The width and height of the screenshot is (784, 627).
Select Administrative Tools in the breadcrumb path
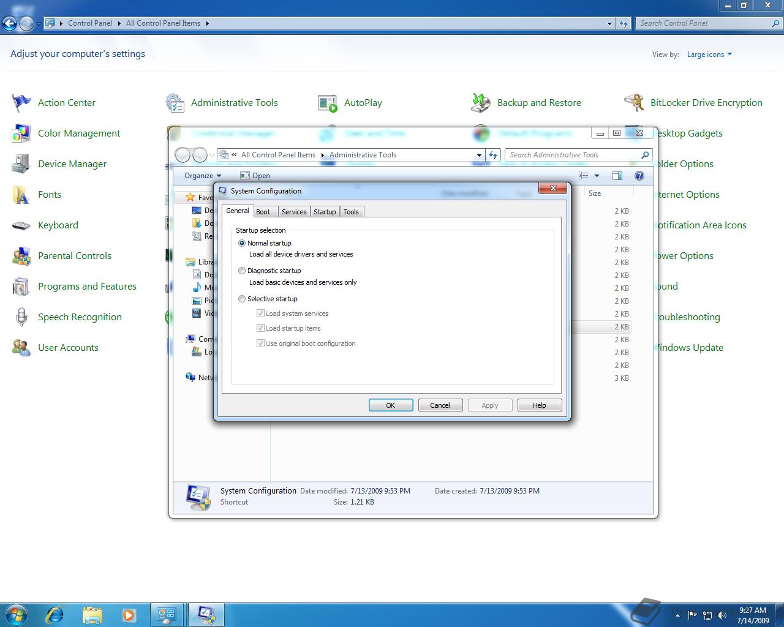tap(363, 155)
